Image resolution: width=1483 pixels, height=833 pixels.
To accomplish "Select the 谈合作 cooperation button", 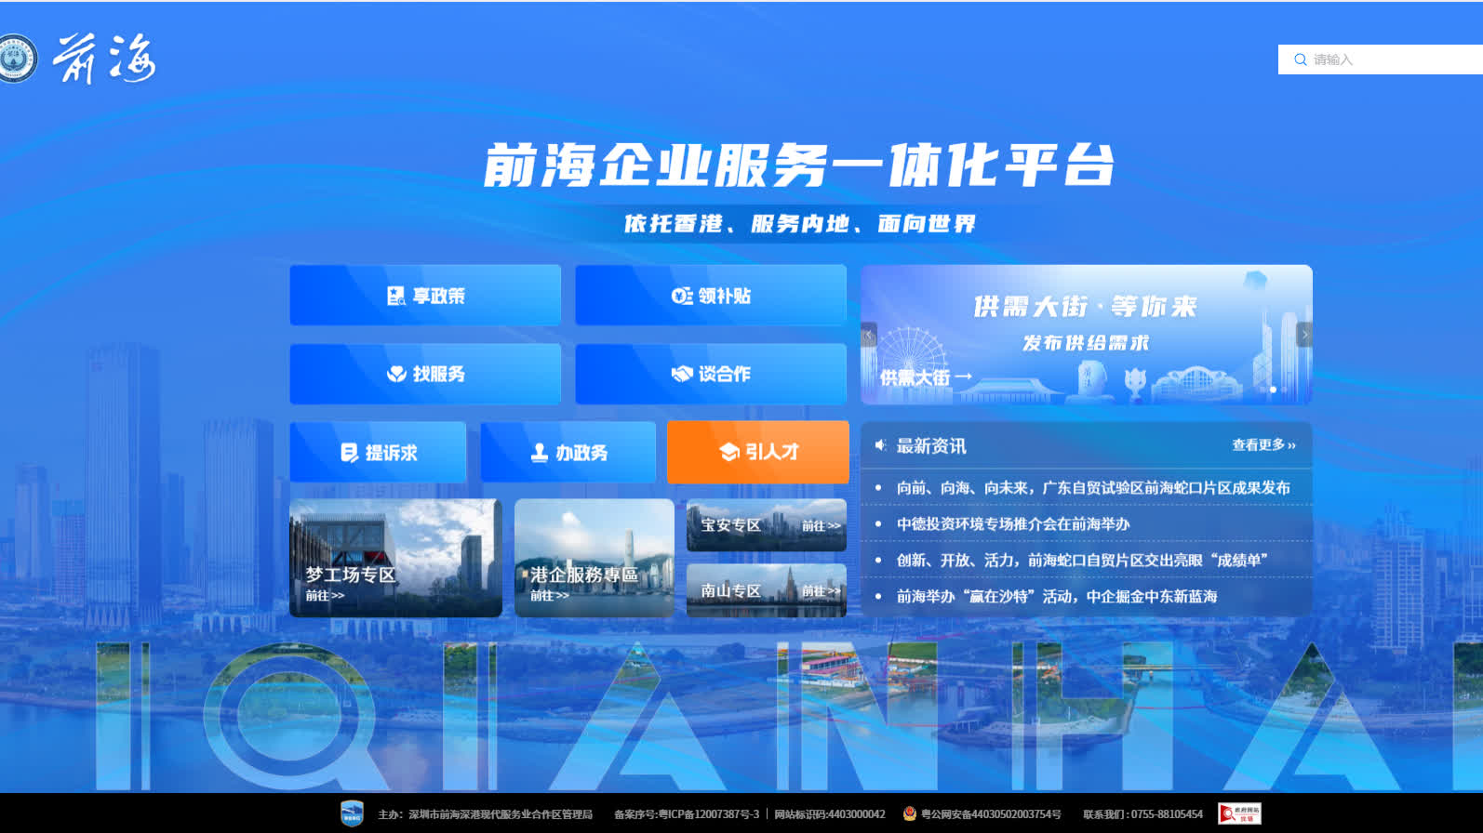I will point(711,374).
